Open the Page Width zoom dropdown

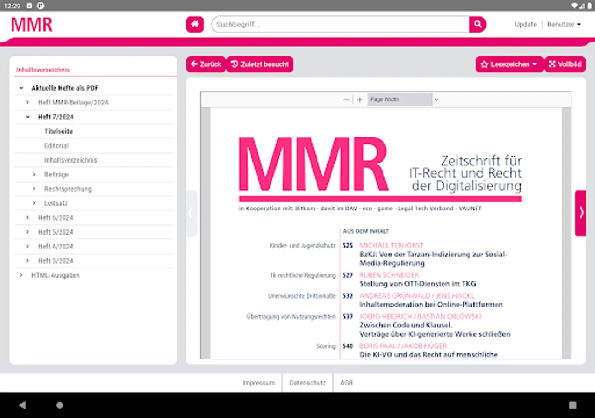[400, 99]
